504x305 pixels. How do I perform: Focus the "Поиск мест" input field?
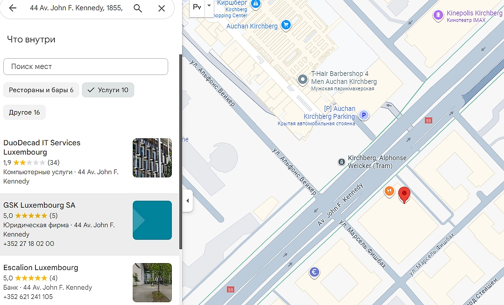coord(86,67)
